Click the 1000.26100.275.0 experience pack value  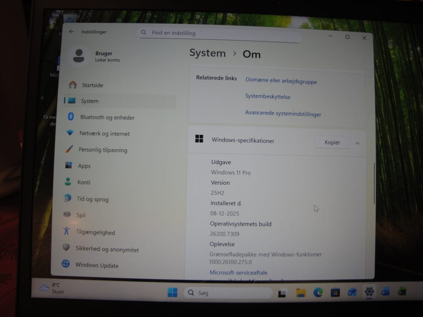pos(230,262)
